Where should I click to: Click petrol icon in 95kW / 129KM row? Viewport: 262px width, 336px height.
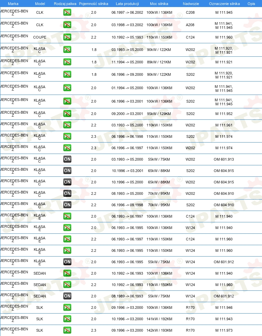[x=67, y=114]
